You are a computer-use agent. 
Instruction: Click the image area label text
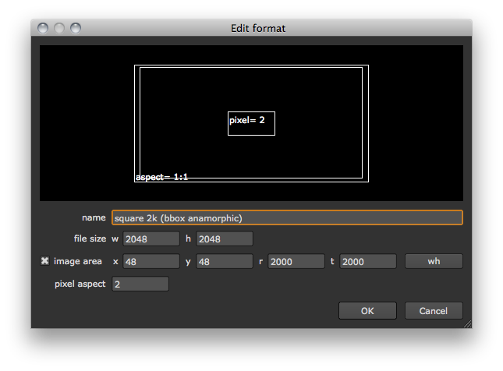pyautogui.click(x=78, y=261)
